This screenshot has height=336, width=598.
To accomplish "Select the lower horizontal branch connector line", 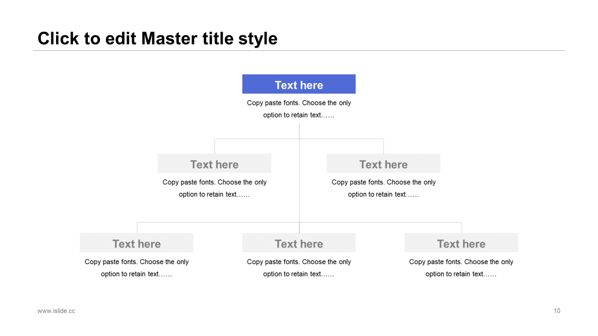I will 299,222.
